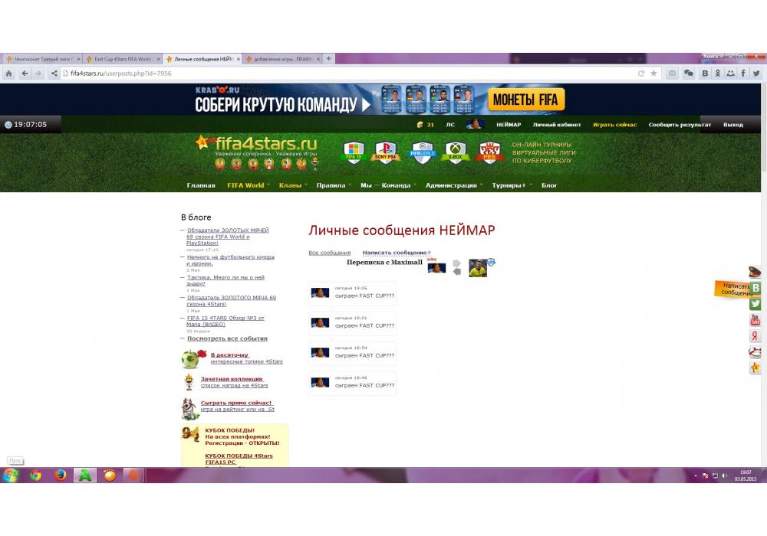This screenshot has height=536, width=767.
Task: Click the PES platform badge
Action: tap(489, 152)
